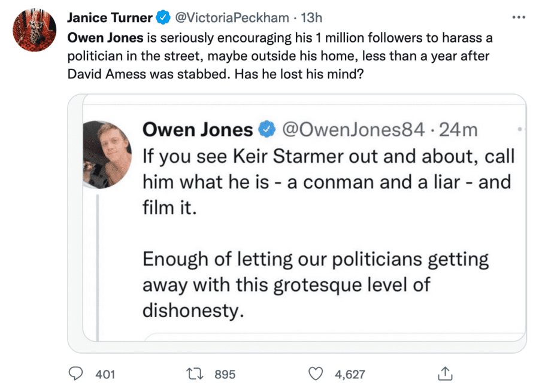This screenshot has height=389, width=539.
Task: Click the 24m timestamp in quoted tweet
Action: [458, 130]
